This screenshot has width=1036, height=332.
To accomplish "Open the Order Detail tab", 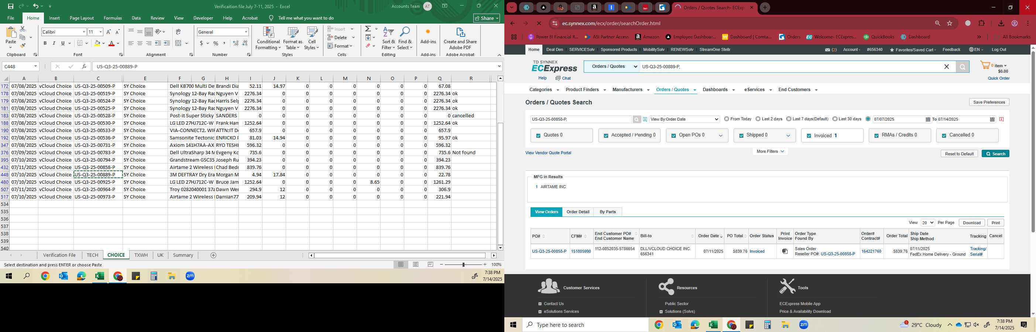I will pos(578,212).
